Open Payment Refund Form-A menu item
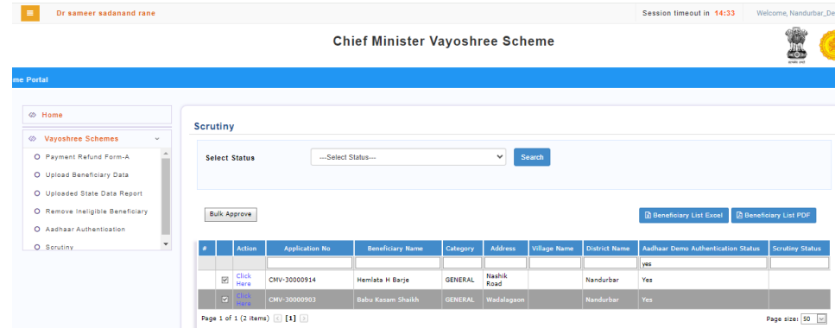This screenshot has width=835, height=328. pyautogui.click(x=87, y=157)
